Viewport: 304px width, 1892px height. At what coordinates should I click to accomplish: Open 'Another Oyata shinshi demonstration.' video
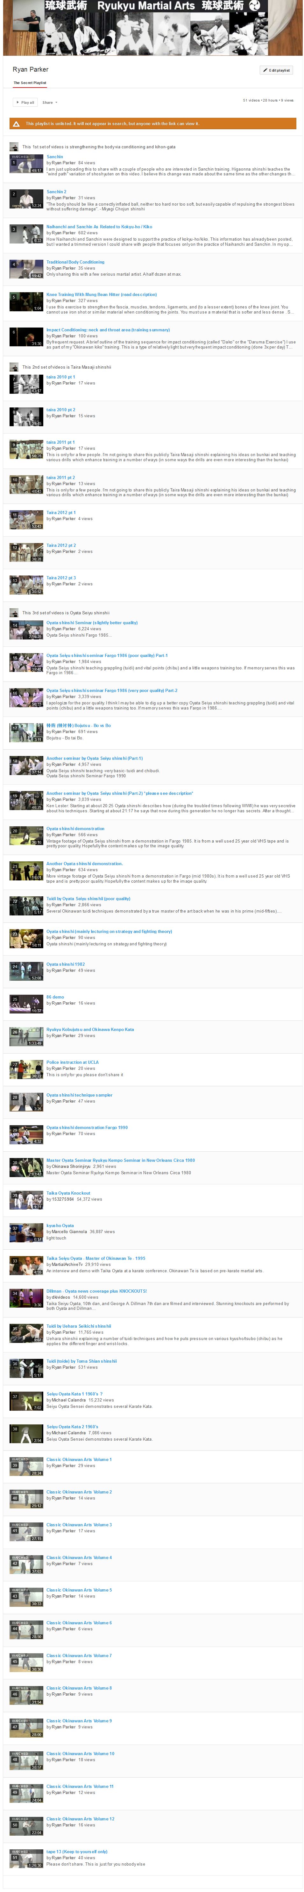click(x=84, y=864)
